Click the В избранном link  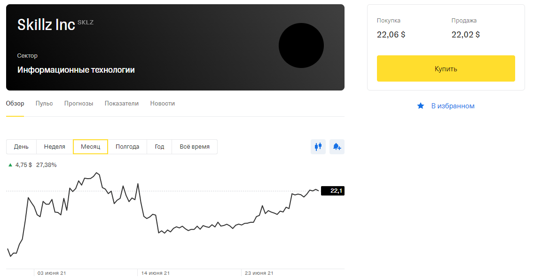[x=453, y=106]
